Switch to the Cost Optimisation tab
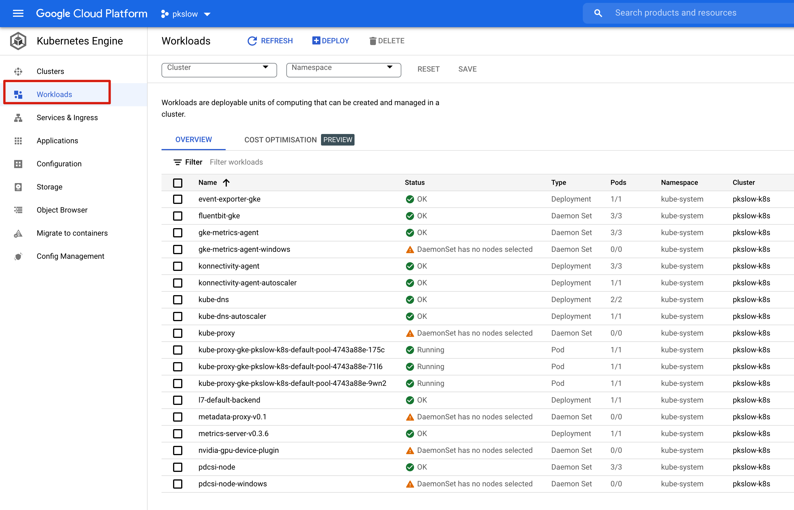 pos(280,140)
